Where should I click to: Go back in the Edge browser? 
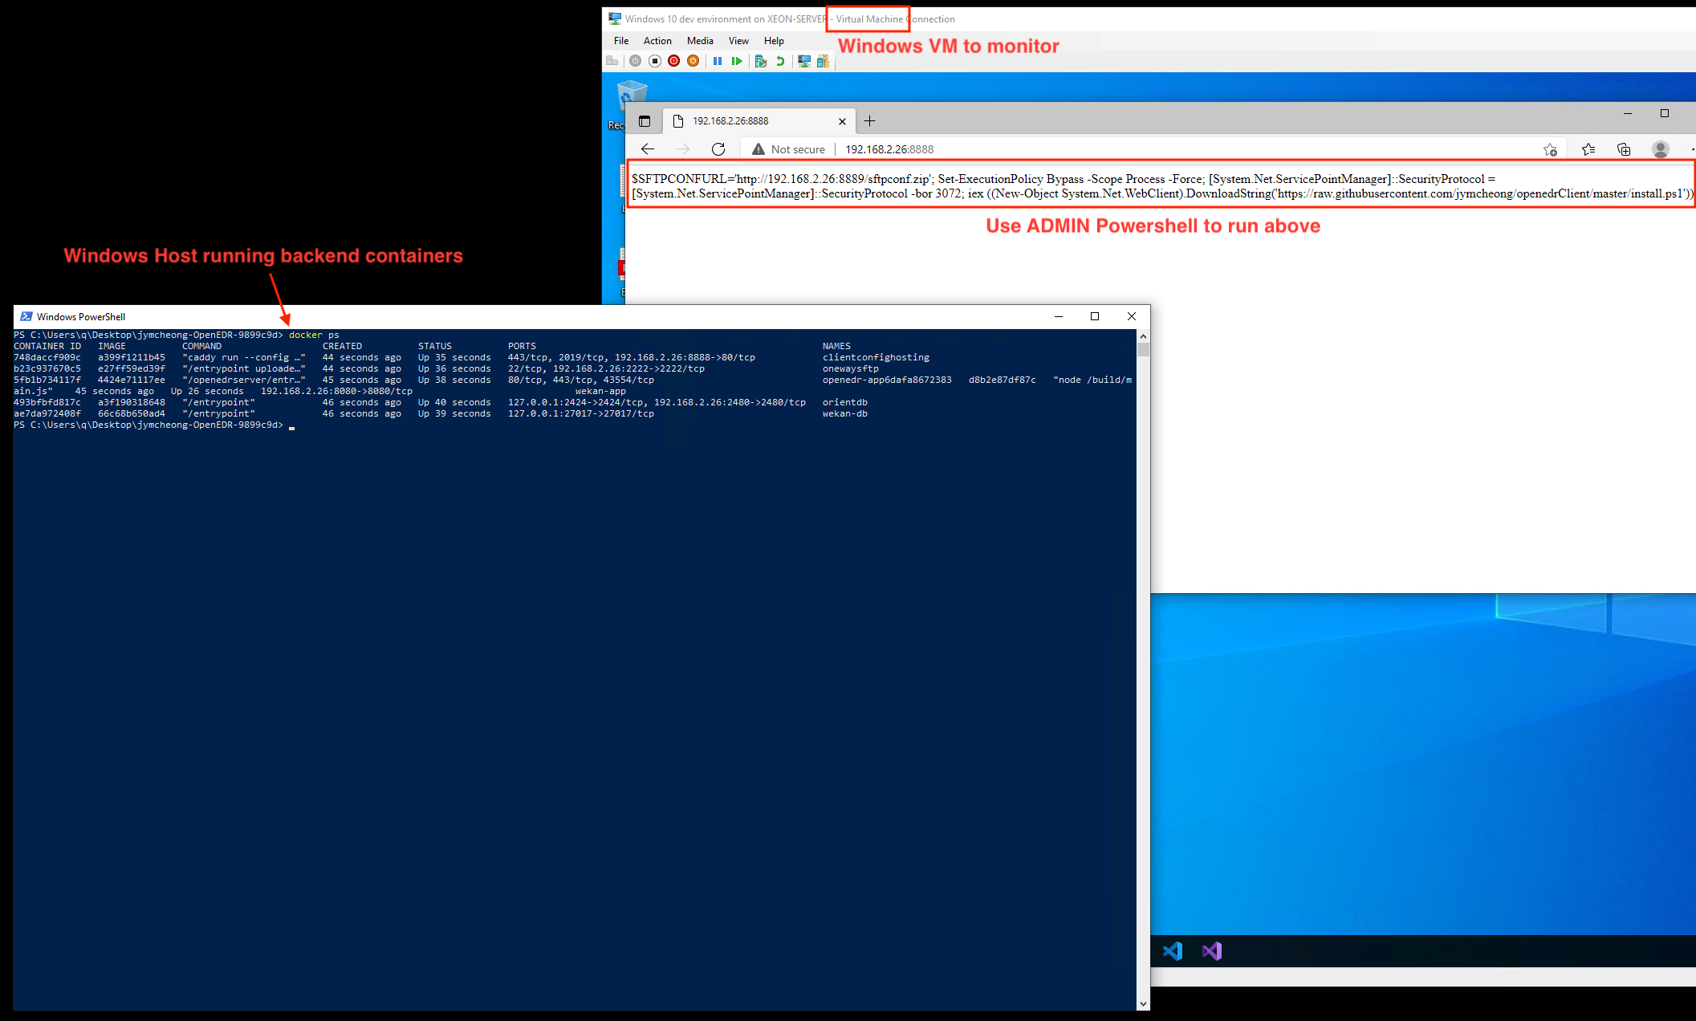click(x=648, y=149)
